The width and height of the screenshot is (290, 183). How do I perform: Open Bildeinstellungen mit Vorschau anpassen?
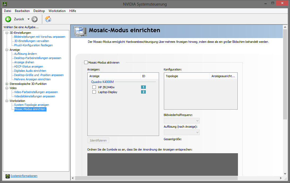pyautogui.click(x=40, y=37)
